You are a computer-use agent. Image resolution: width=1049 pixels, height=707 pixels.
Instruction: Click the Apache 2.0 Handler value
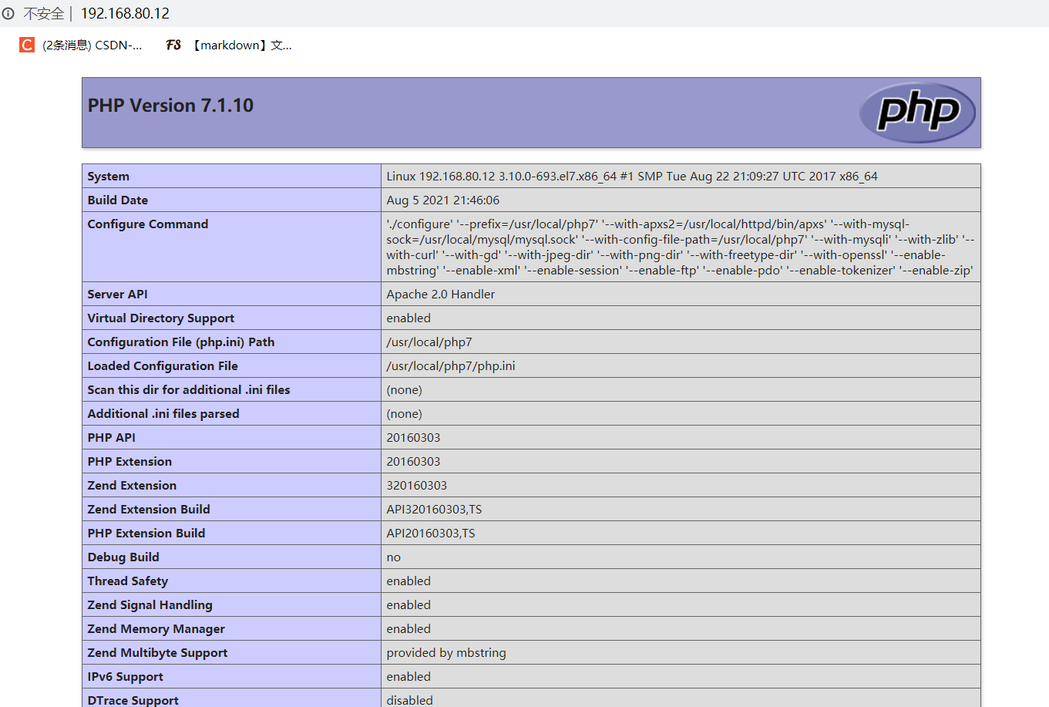pos(441,294)
